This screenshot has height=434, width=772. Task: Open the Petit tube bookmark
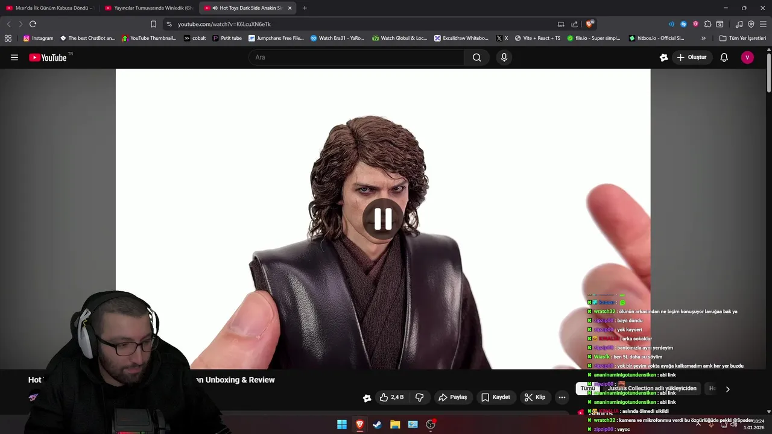tap(227, 38)
